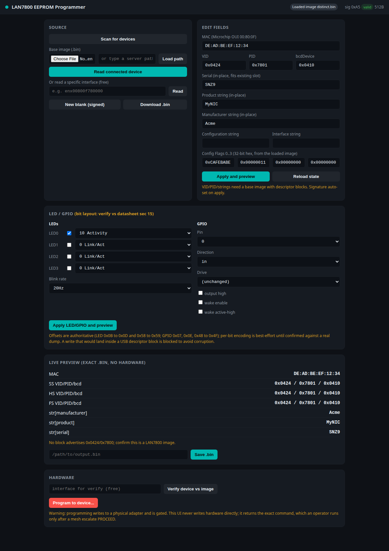
Task: Click the FS VID/PID/bcd preview row
Action: click(x=194, y=403)
